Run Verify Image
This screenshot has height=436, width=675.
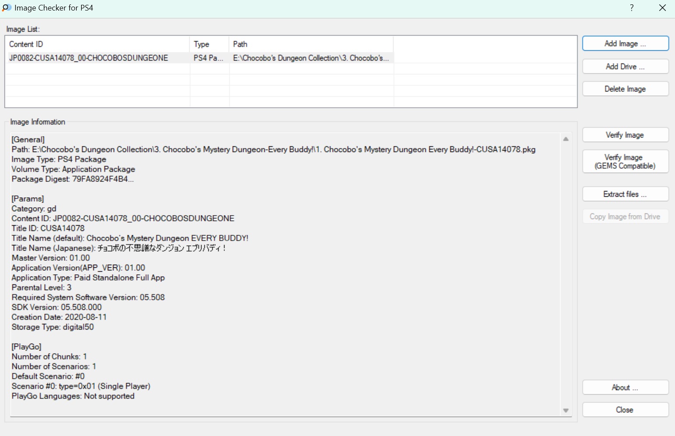pos(625,135)
